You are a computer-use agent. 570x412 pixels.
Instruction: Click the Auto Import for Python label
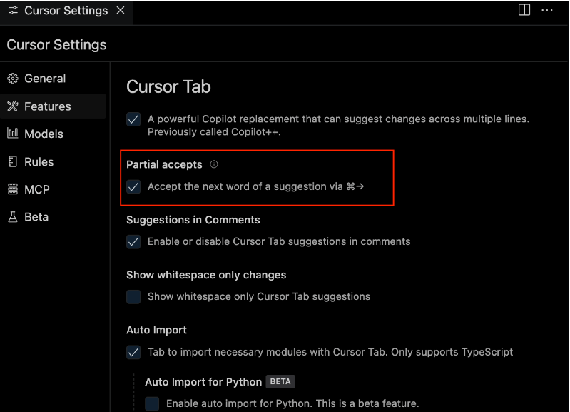point(203,382)
